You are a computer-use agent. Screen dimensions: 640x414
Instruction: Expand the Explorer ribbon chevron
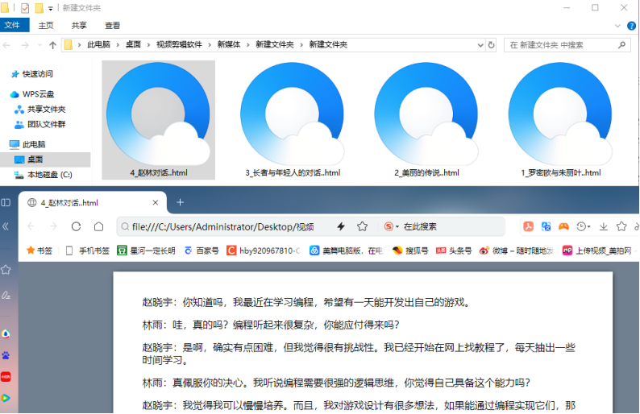pos(617,26)
